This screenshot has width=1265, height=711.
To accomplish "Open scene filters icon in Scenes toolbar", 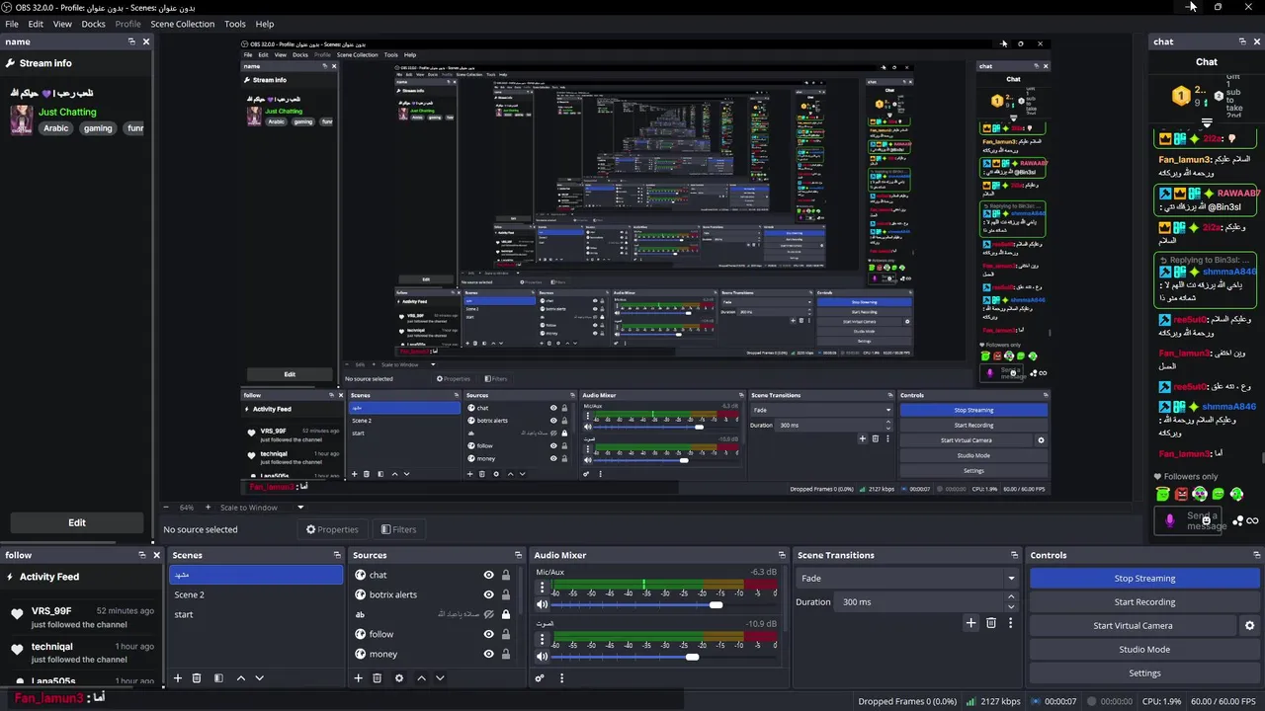I will [x=218, y=678].
